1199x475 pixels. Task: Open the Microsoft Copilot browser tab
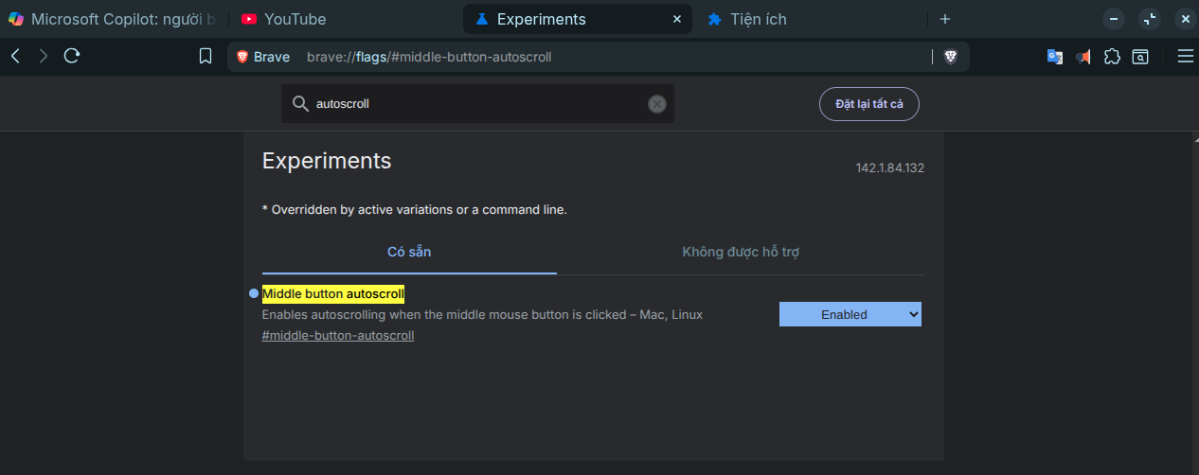(x=114, y=19)
